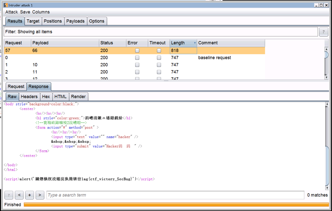Select payload 66 in highlighted row
Screen dimensions: 332x211
65,50
